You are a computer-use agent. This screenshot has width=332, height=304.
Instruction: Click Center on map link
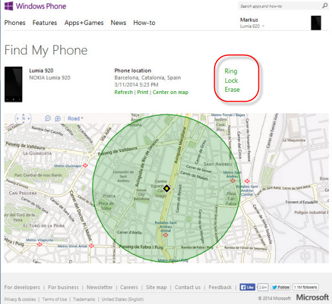pos(170,92)
